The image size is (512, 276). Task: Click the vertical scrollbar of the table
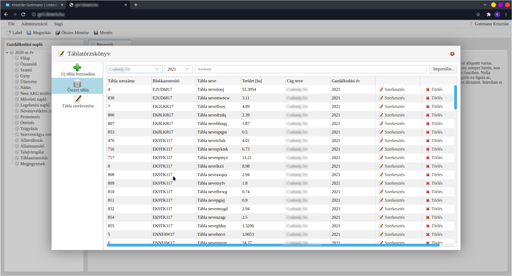click(x=455, y=97)
